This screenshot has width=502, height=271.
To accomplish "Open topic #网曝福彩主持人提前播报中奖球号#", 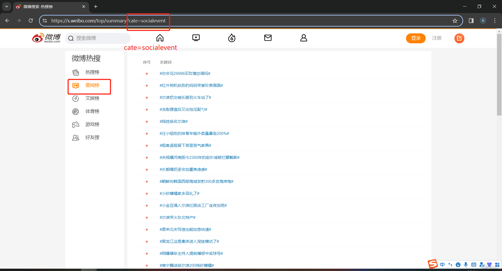I will [x=191, y=254].
